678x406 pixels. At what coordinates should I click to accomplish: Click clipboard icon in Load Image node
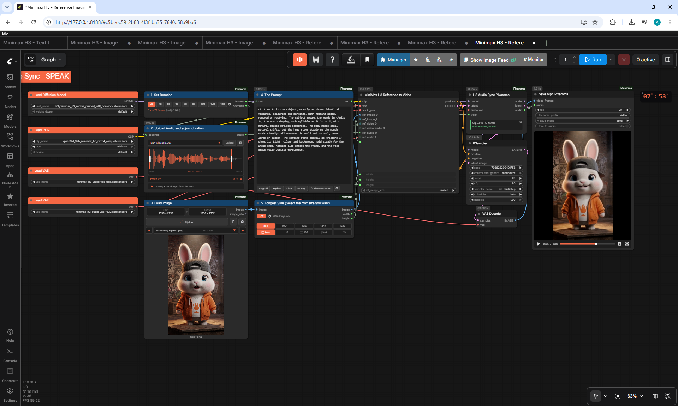233,222
